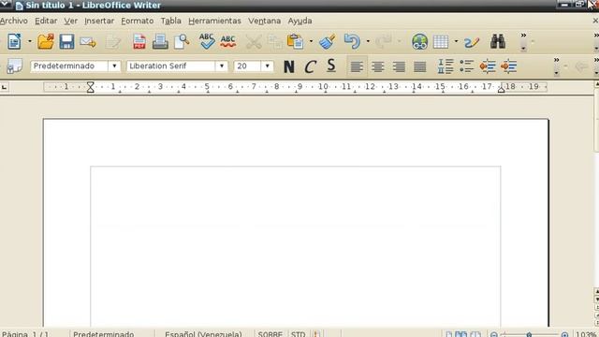Click the New document icon
Image resolution: width=599 pixels, height=337 pixels.
tap(14, 41)
